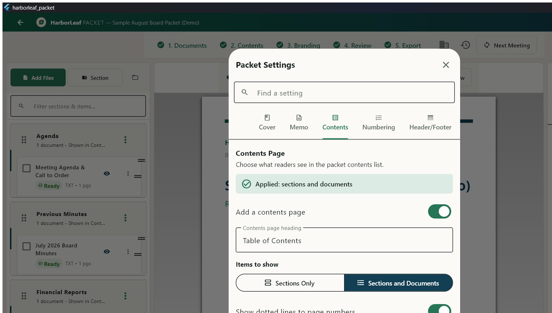Go to step 4. Review
552x313 pixels.
(352, 45)
